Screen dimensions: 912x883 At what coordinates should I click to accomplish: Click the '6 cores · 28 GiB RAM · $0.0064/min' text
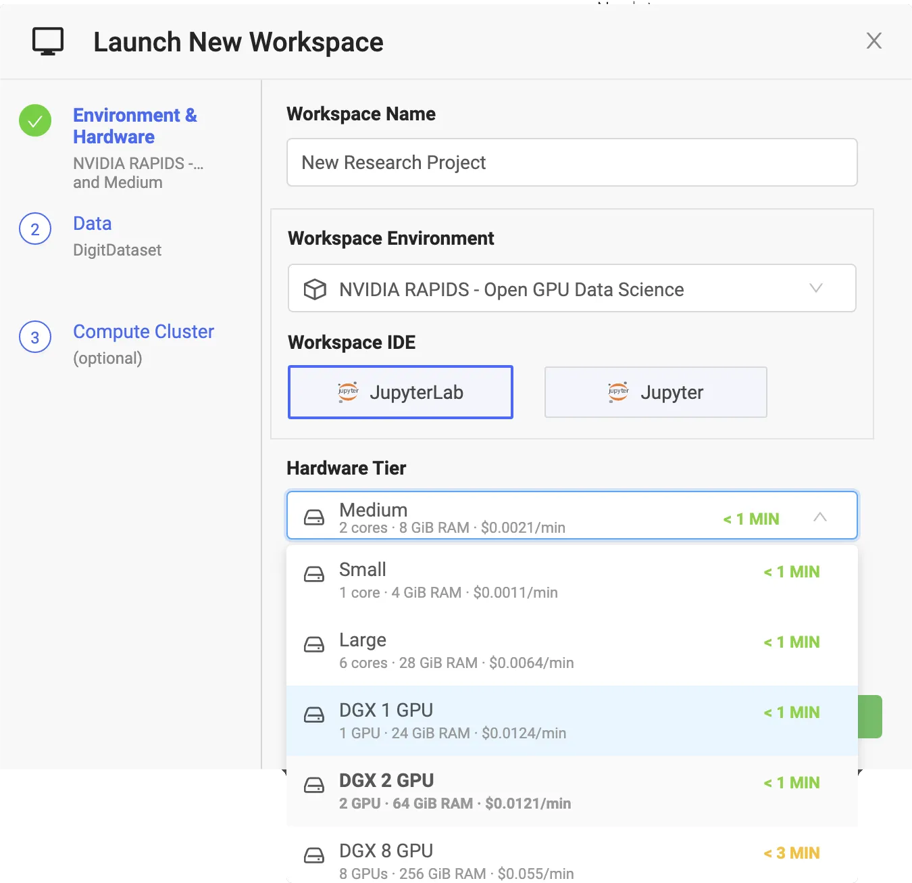pos(457,663)
